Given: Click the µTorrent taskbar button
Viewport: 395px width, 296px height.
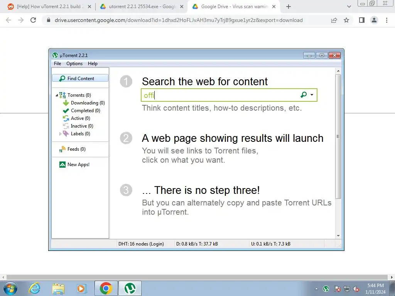Looking at the screenshot, I should point(130,288).
